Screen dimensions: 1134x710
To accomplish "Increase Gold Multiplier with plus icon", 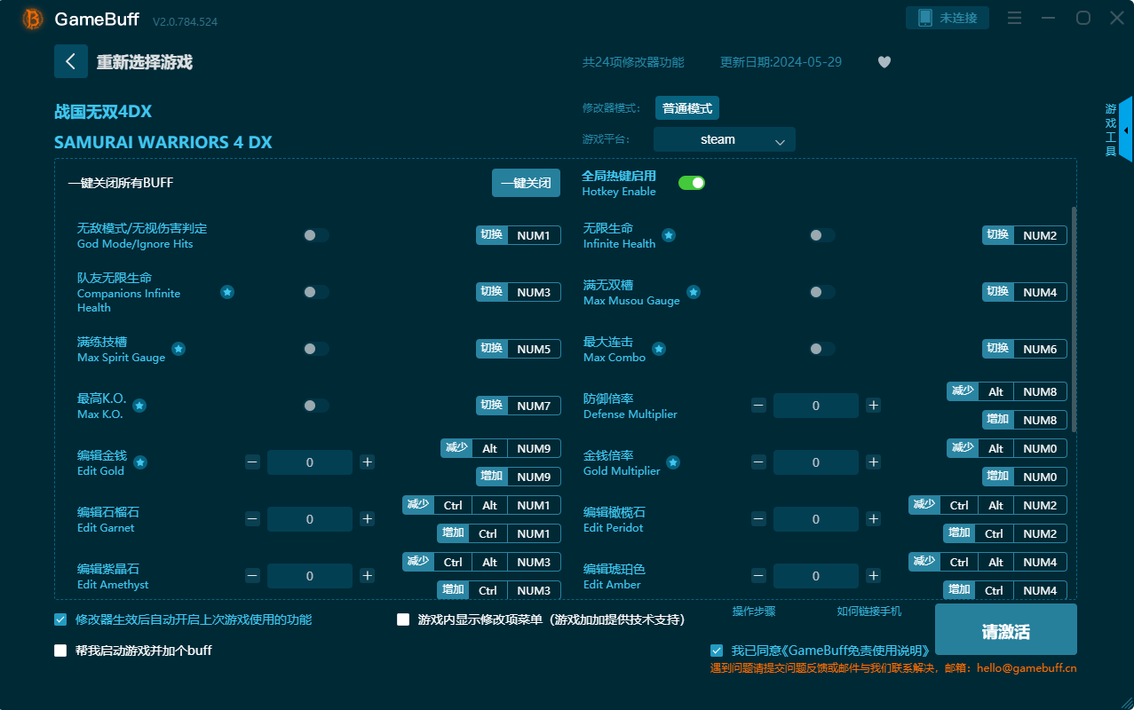I will [x=874, y=462].
